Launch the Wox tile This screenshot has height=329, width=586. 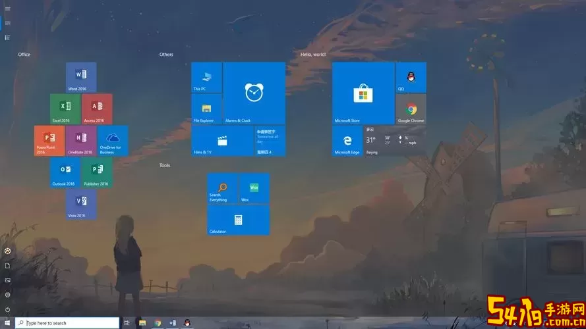click(254, 188)
